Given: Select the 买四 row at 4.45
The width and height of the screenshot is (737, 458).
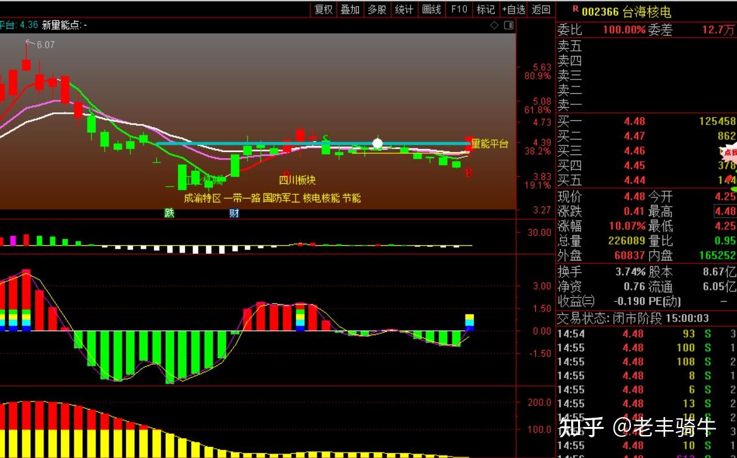Looking at the screenshot, I should [x=646, y=165].
